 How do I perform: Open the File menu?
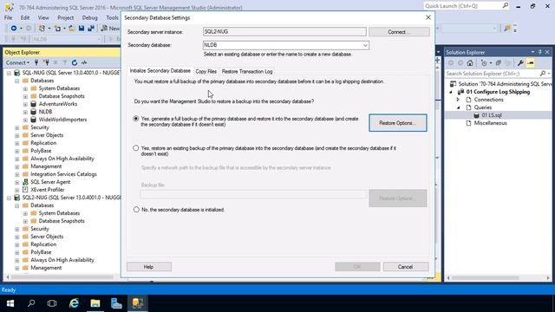[8, 17]
